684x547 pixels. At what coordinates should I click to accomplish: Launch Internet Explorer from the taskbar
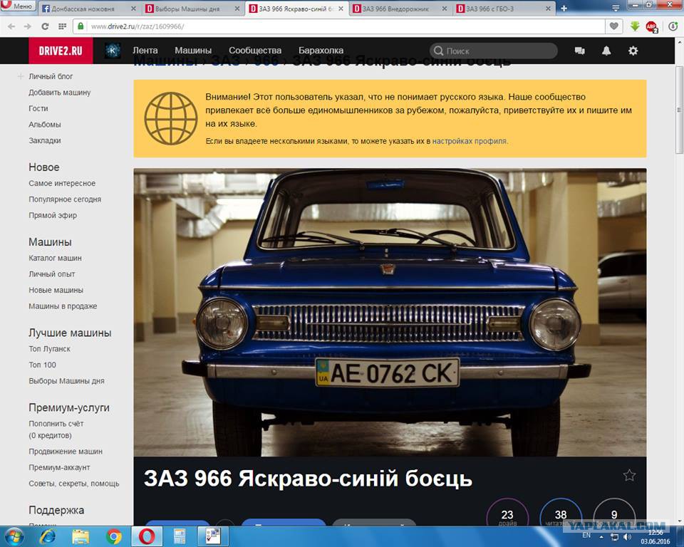(48, 536)
